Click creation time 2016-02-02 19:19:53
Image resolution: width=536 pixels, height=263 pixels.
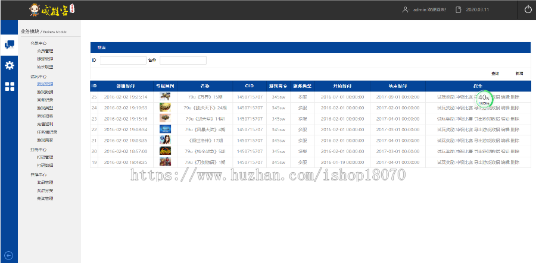[126, 108]
